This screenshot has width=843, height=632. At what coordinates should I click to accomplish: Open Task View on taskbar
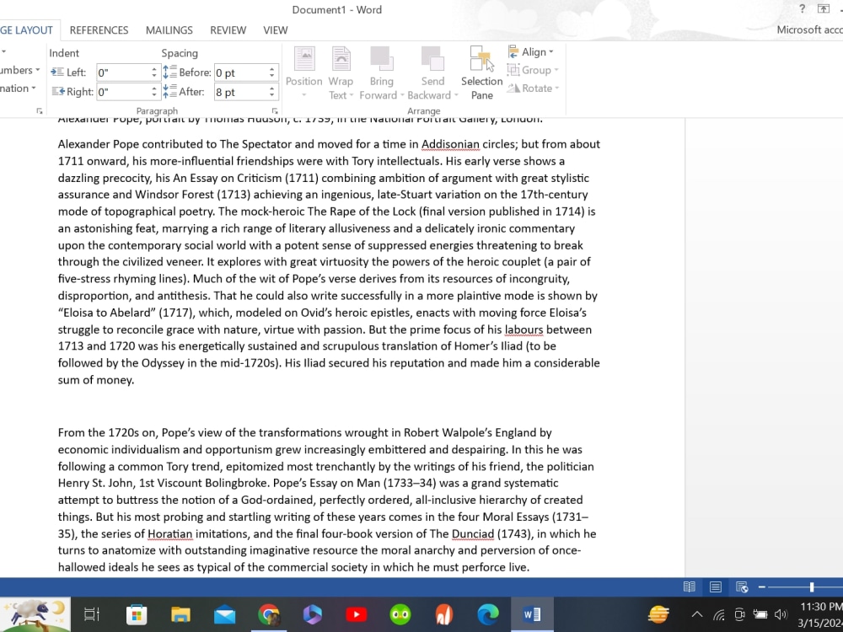(92, 613)
